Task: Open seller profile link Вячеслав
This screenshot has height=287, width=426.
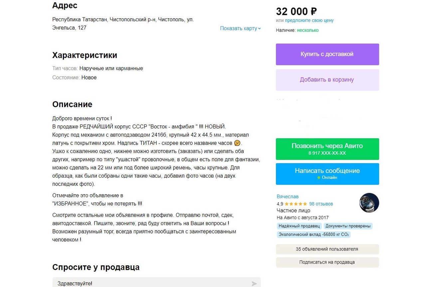Action: click(288, 197)
